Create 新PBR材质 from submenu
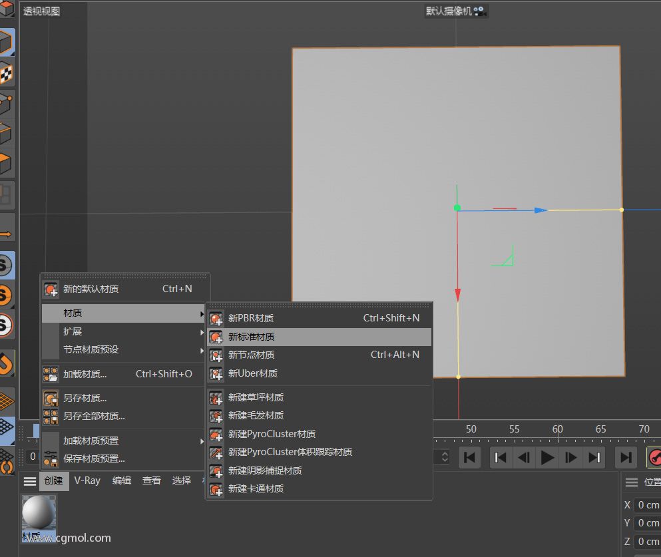The width and height of the screenshot is (661, 557). coord(319,318)
